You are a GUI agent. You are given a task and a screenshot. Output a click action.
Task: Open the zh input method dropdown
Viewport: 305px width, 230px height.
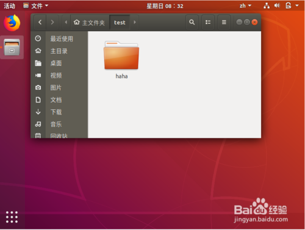[x=245, y=5]
